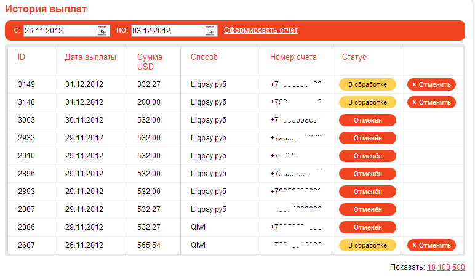Click the Сформировать отчет link
Image resolution: width=475 pixels, height=279 pixels.
coord(260,30)
